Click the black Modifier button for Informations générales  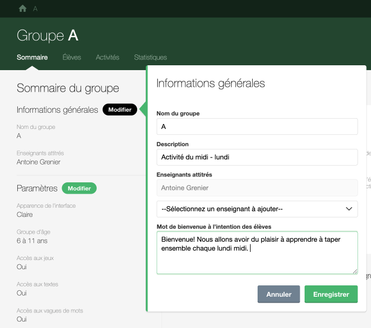click(x=119, y=110)
